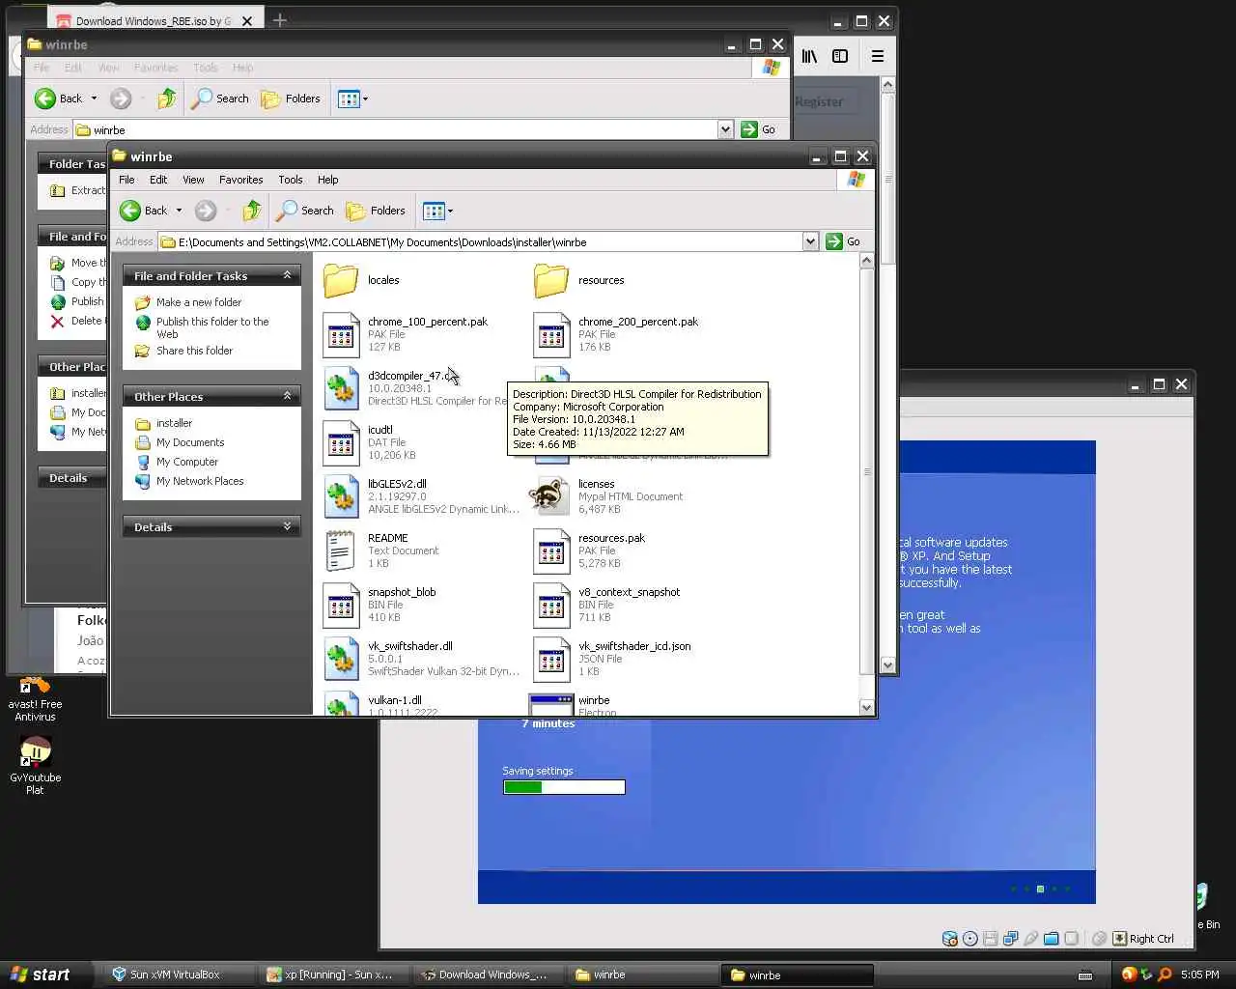Select d3dcompiler_47.dll file icon
The width and height of the screenshot is (1236, 989).
341,388
